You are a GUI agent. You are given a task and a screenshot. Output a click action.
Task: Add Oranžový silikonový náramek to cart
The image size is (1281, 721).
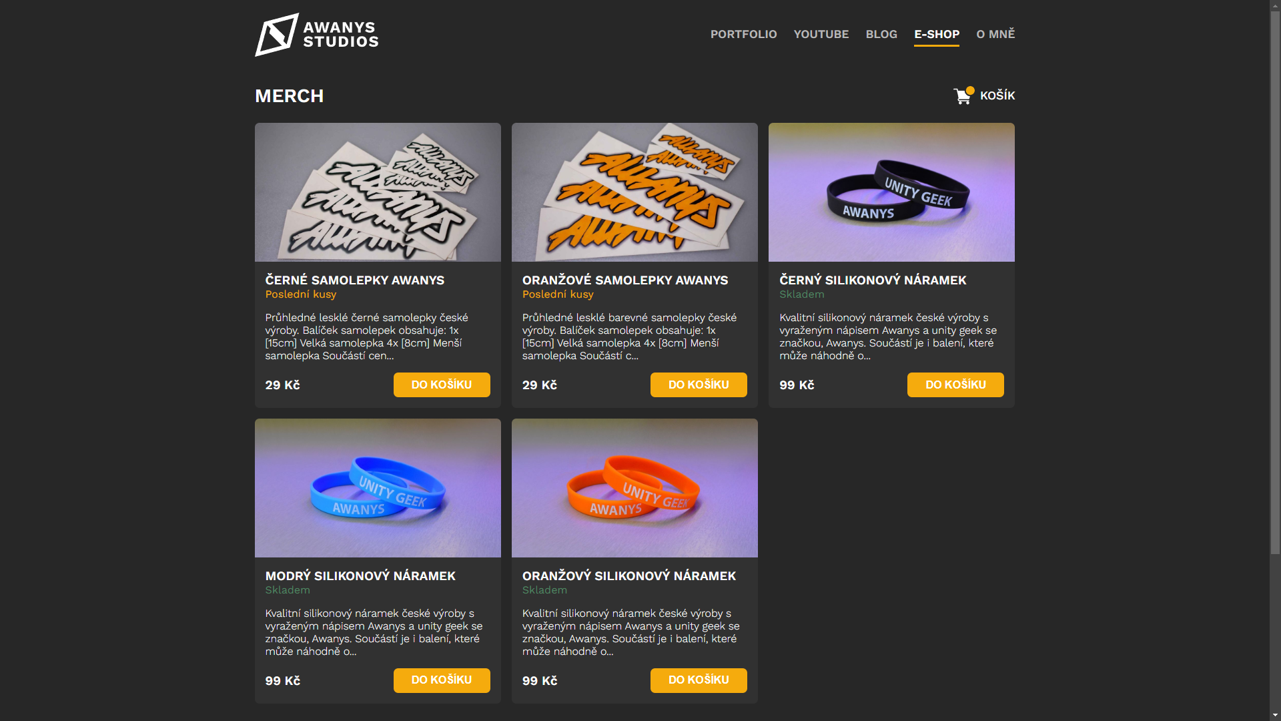pyautogui.click(x=699, y=680)
